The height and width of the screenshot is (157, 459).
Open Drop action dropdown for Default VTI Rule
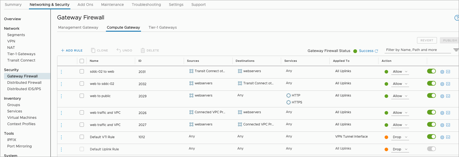point(400,137)
